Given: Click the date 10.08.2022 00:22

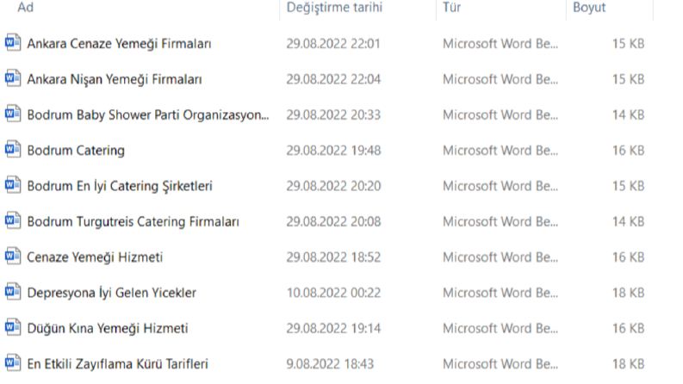Looking at the screenshot, I should click(x=333, y=293).
